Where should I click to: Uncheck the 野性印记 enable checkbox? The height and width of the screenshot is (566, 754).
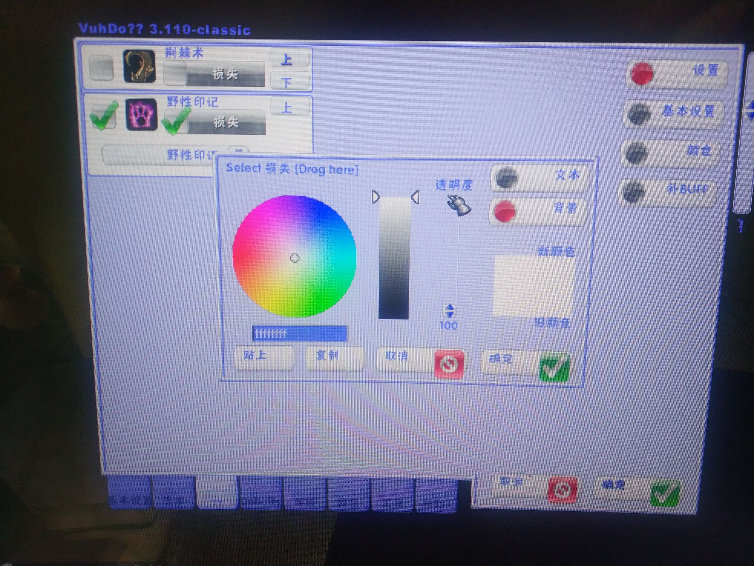coord(103,116)
